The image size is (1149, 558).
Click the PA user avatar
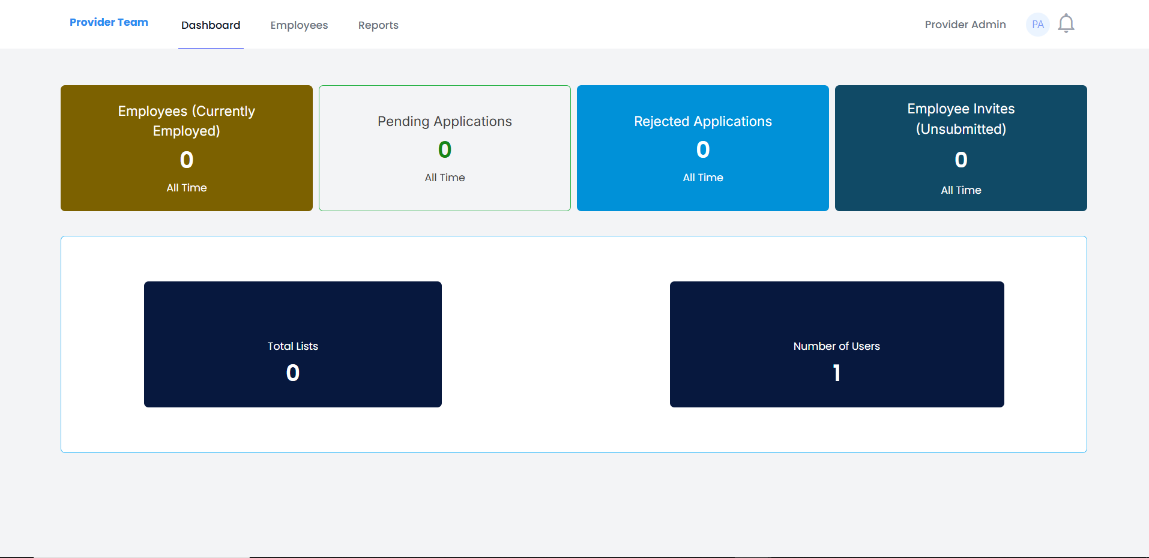[1037, 25]
